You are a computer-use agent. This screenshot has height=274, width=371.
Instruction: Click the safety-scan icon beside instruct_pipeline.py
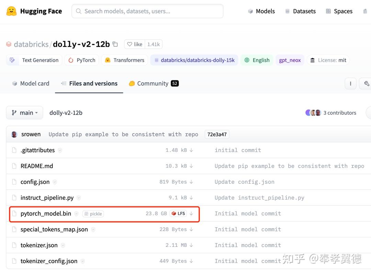click(79, 198)
